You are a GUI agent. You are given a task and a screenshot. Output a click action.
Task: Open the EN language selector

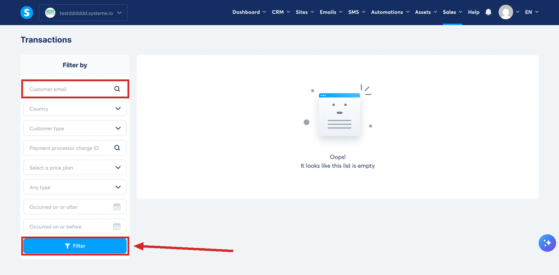pos(532,12)
